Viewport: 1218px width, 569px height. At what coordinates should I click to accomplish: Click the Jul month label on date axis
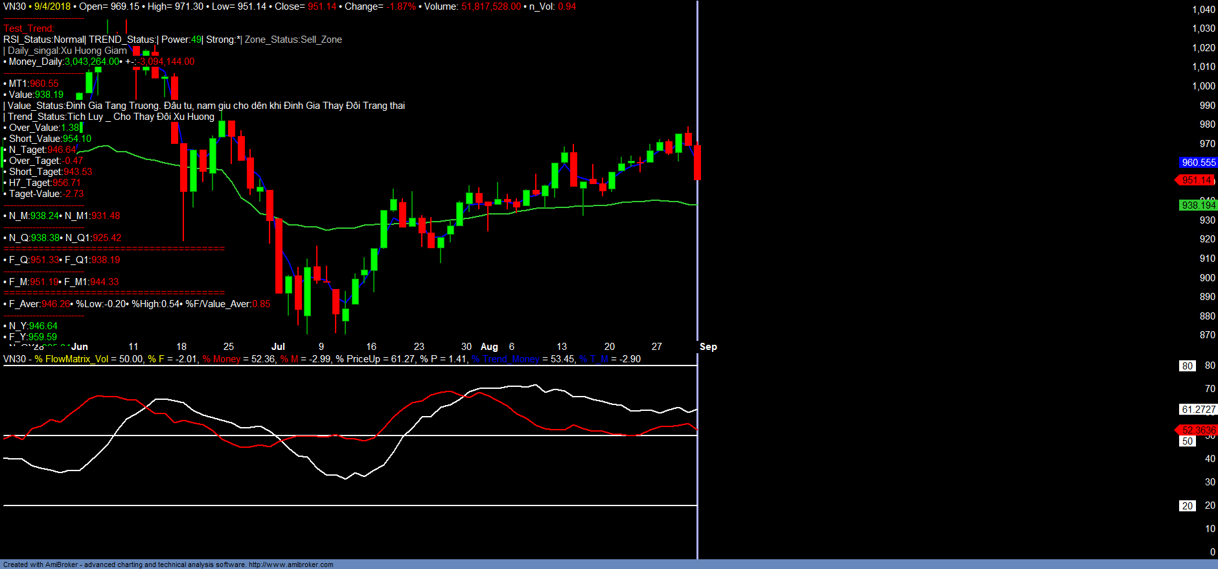pos(278,347)
